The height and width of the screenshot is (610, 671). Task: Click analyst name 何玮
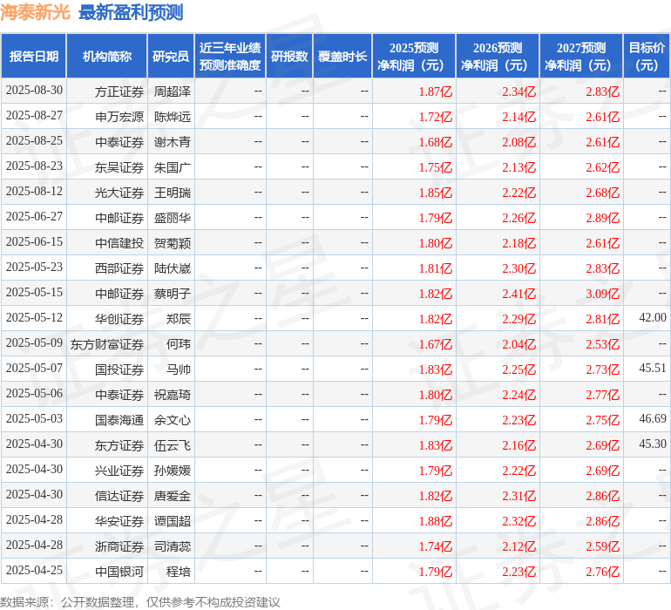point(179,344)
